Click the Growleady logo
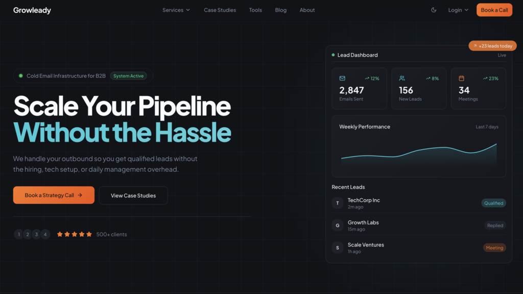 32,10
